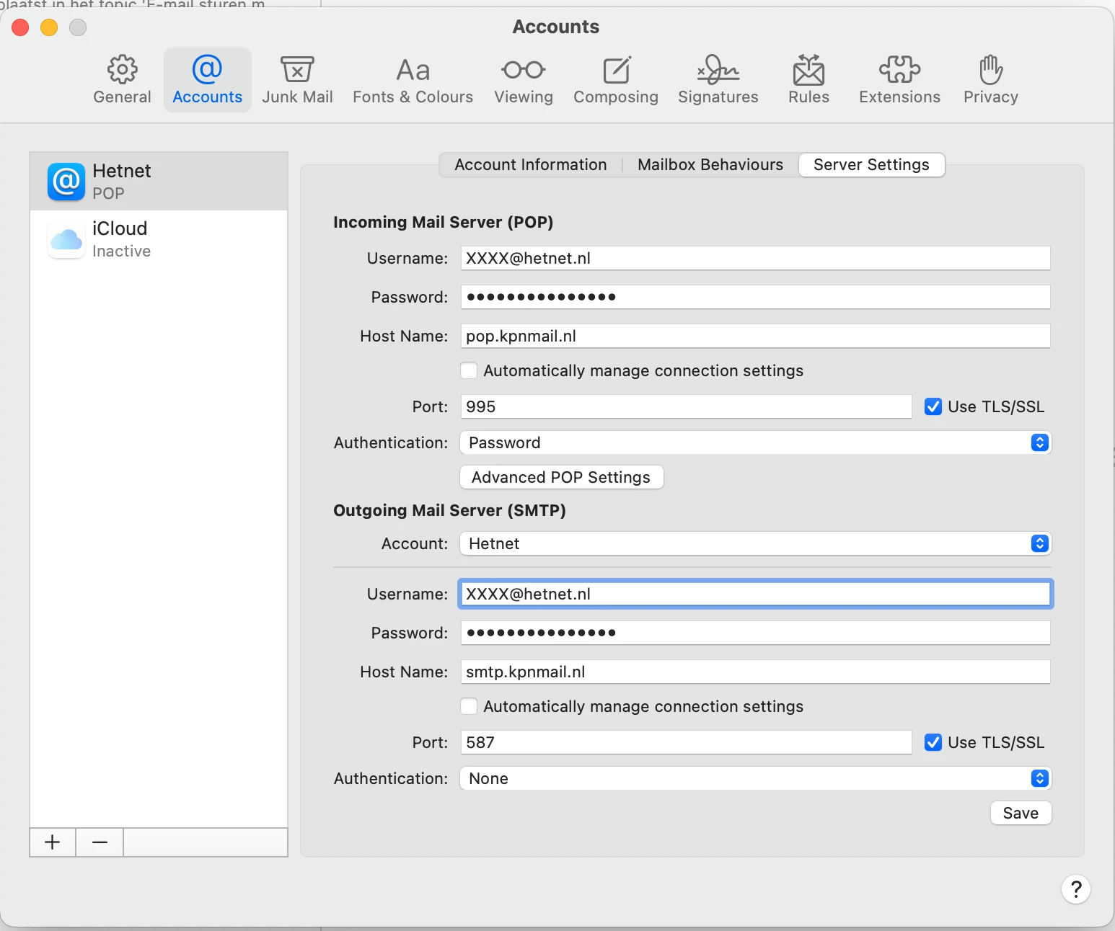Open the General preferences gear icon

pos(122,70)
